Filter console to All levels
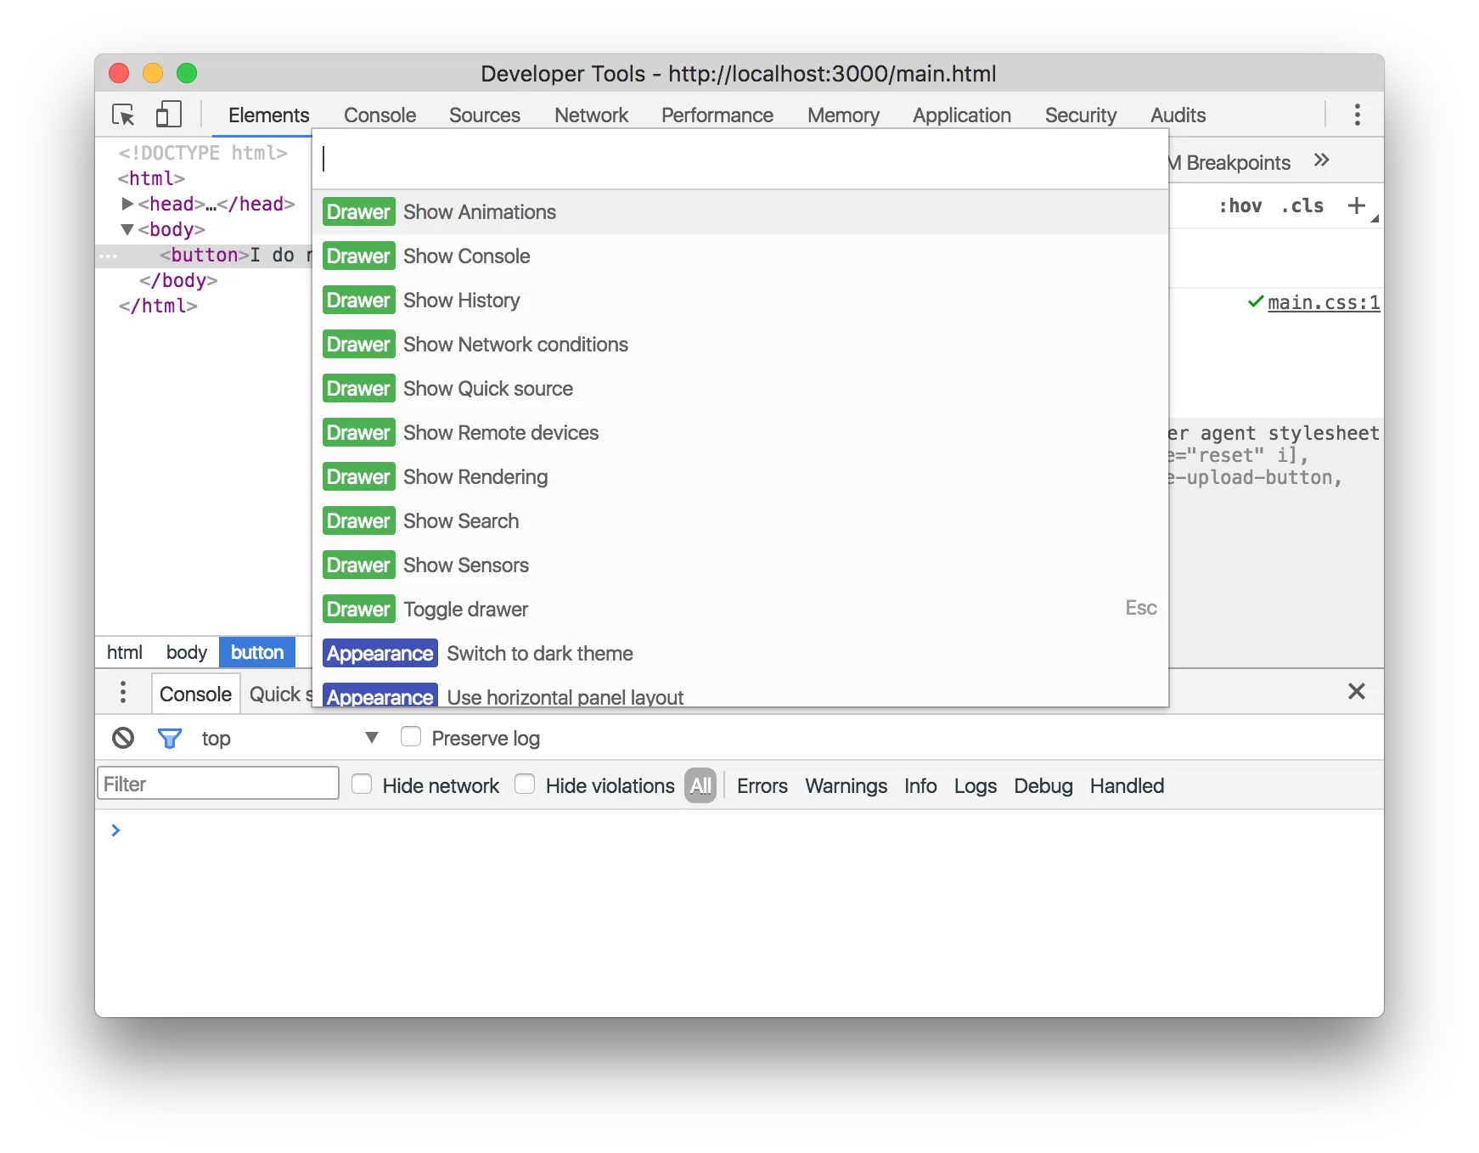Viewport: 1479px width, 1153px height. 700,785
